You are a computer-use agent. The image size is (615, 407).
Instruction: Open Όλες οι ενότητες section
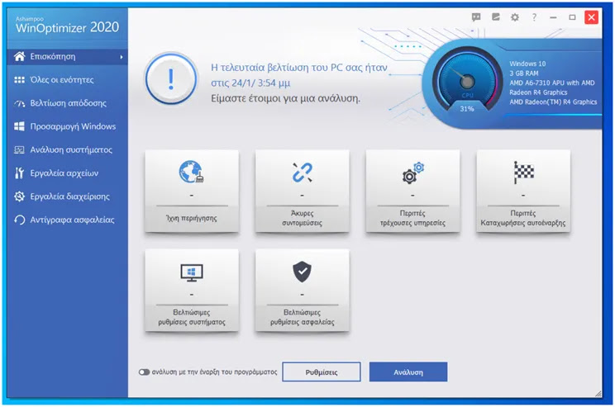click(68, 80)
